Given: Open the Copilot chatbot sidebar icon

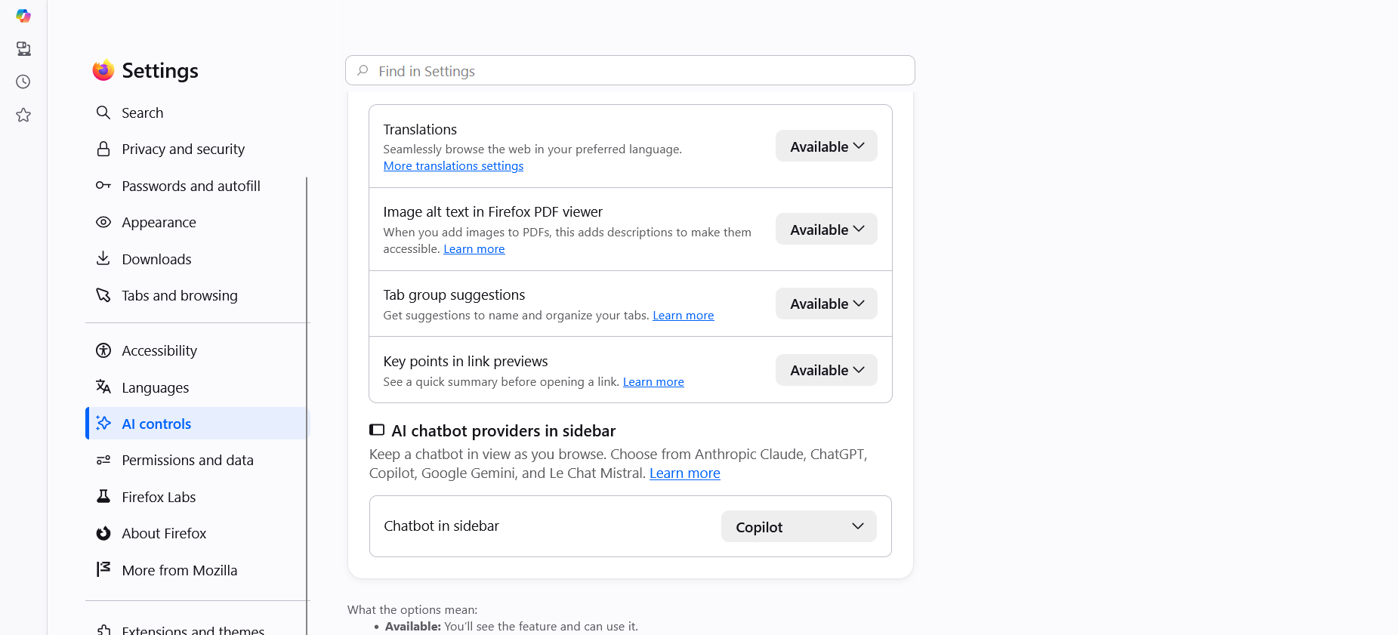Looking at the screenshot, I should point(23,16).
